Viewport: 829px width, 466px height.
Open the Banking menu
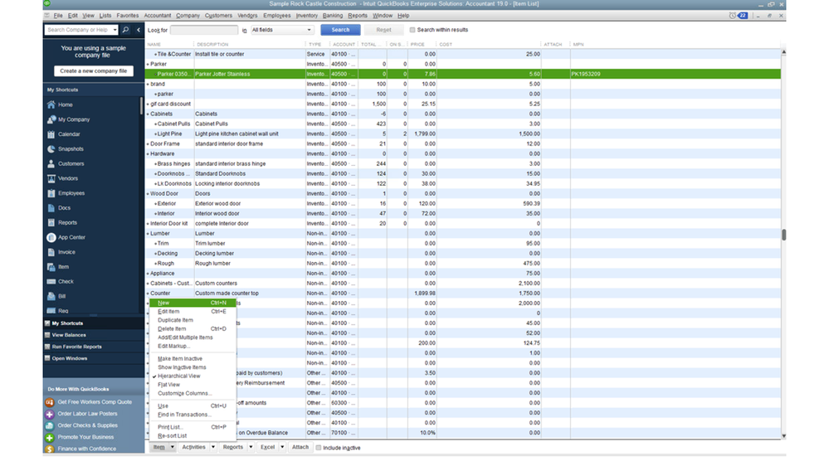click(332, 16)
